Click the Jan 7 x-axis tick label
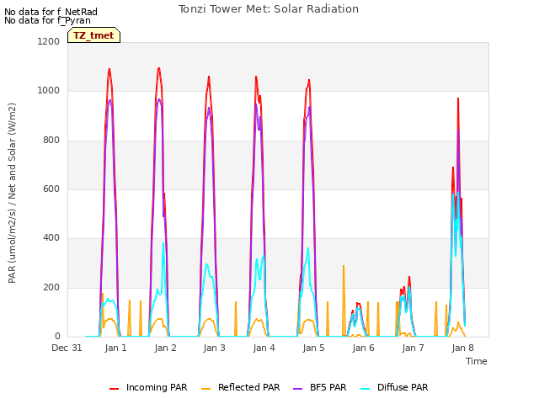Viewport: 539px width, 404px height. point(413,348)
